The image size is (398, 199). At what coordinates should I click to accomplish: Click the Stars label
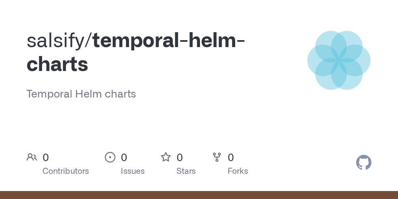[x=186, y=171]
